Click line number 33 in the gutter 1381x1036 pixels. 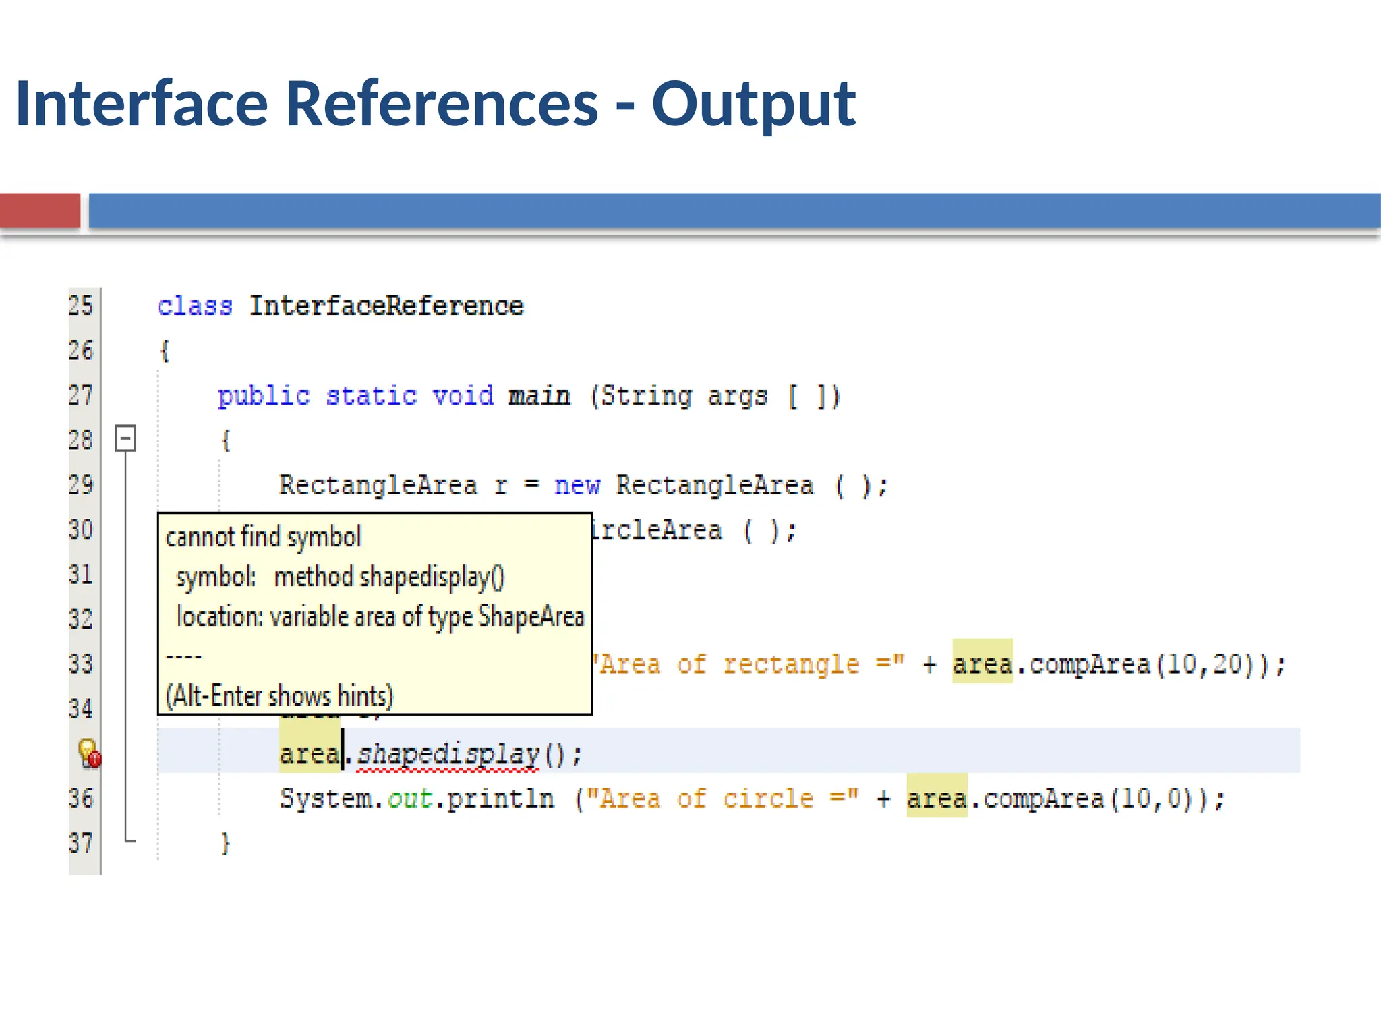tap(81, 664)
